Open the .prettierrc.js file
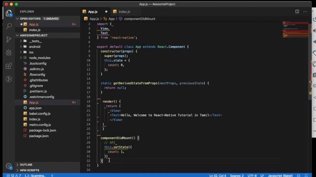The height and width of the screenshot is (177, 316). (48, 91)
